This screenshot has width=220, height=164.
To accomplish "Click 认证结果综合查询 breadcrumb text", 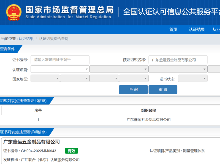I will [x=54, y=39].
